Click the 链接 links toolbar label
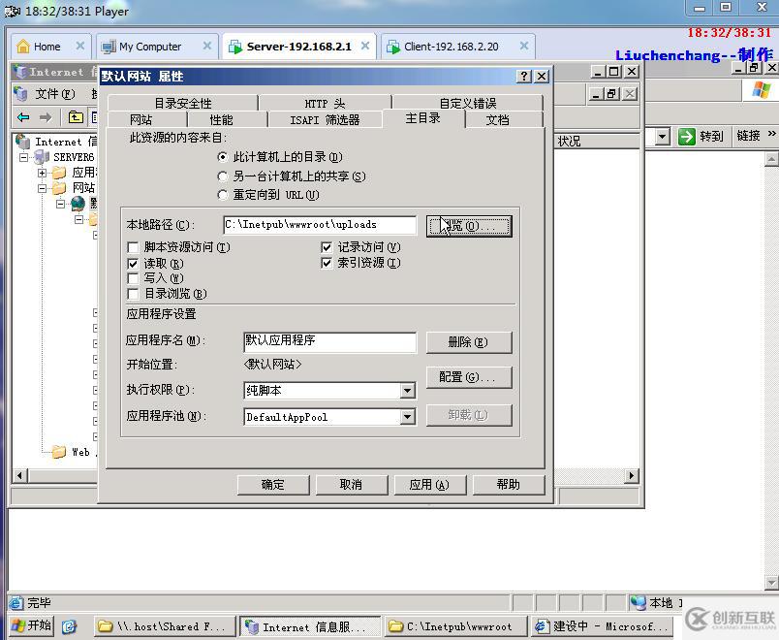This screenshot has width=779, height=640. (x=748, y=135)
